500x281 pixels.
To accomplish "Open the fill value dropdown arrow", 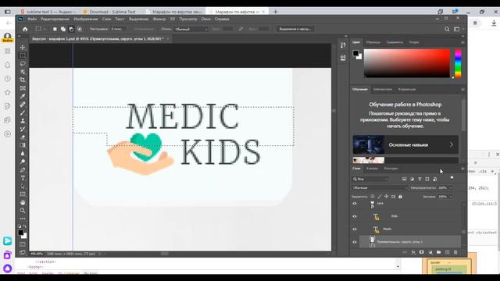I will (451, 197).
